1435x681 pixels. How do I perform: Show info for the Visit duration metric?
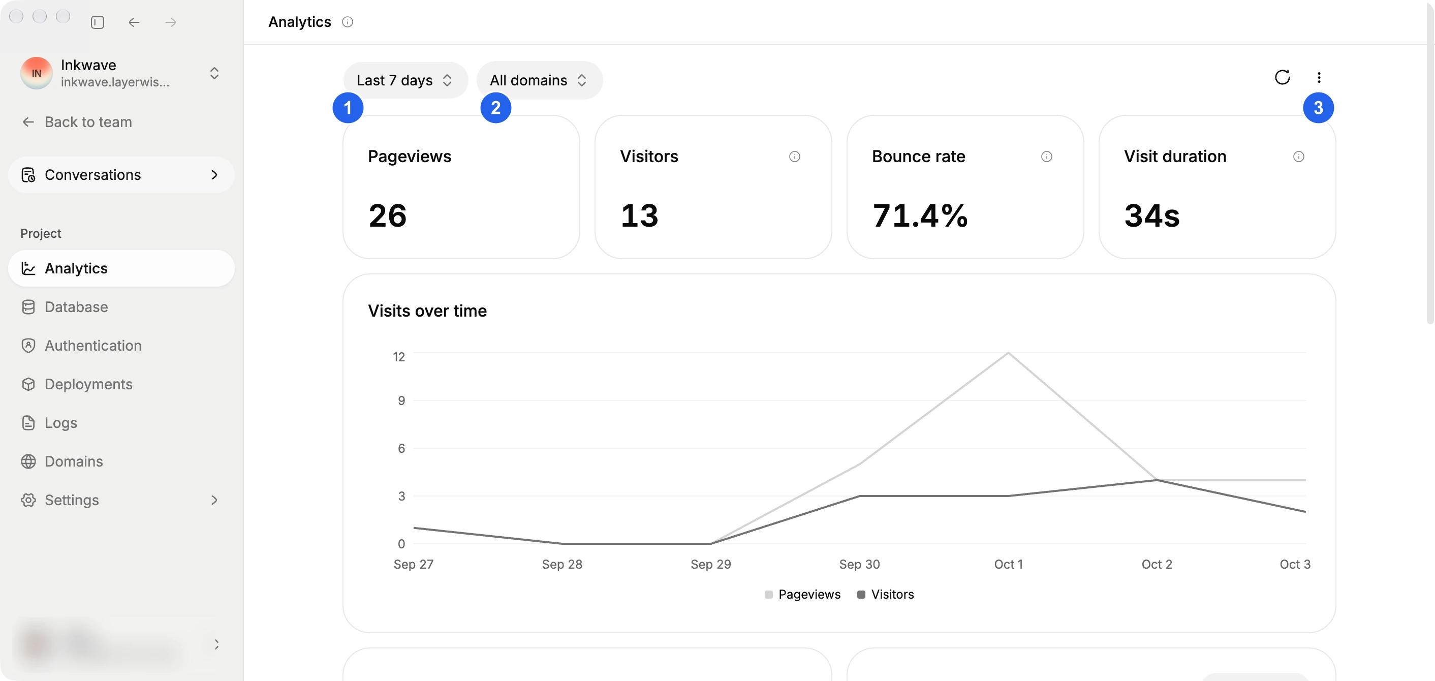click(x=1298, y=157)
